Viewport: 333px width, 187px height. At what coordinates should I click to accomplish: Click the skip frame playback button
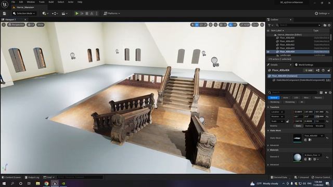[x=82, y=14]
